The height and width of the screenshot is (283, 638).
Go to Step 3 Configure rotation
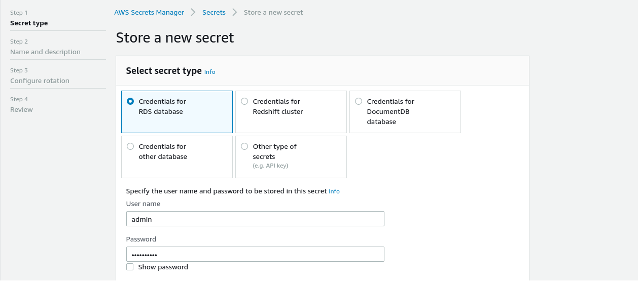coord(40,80)
